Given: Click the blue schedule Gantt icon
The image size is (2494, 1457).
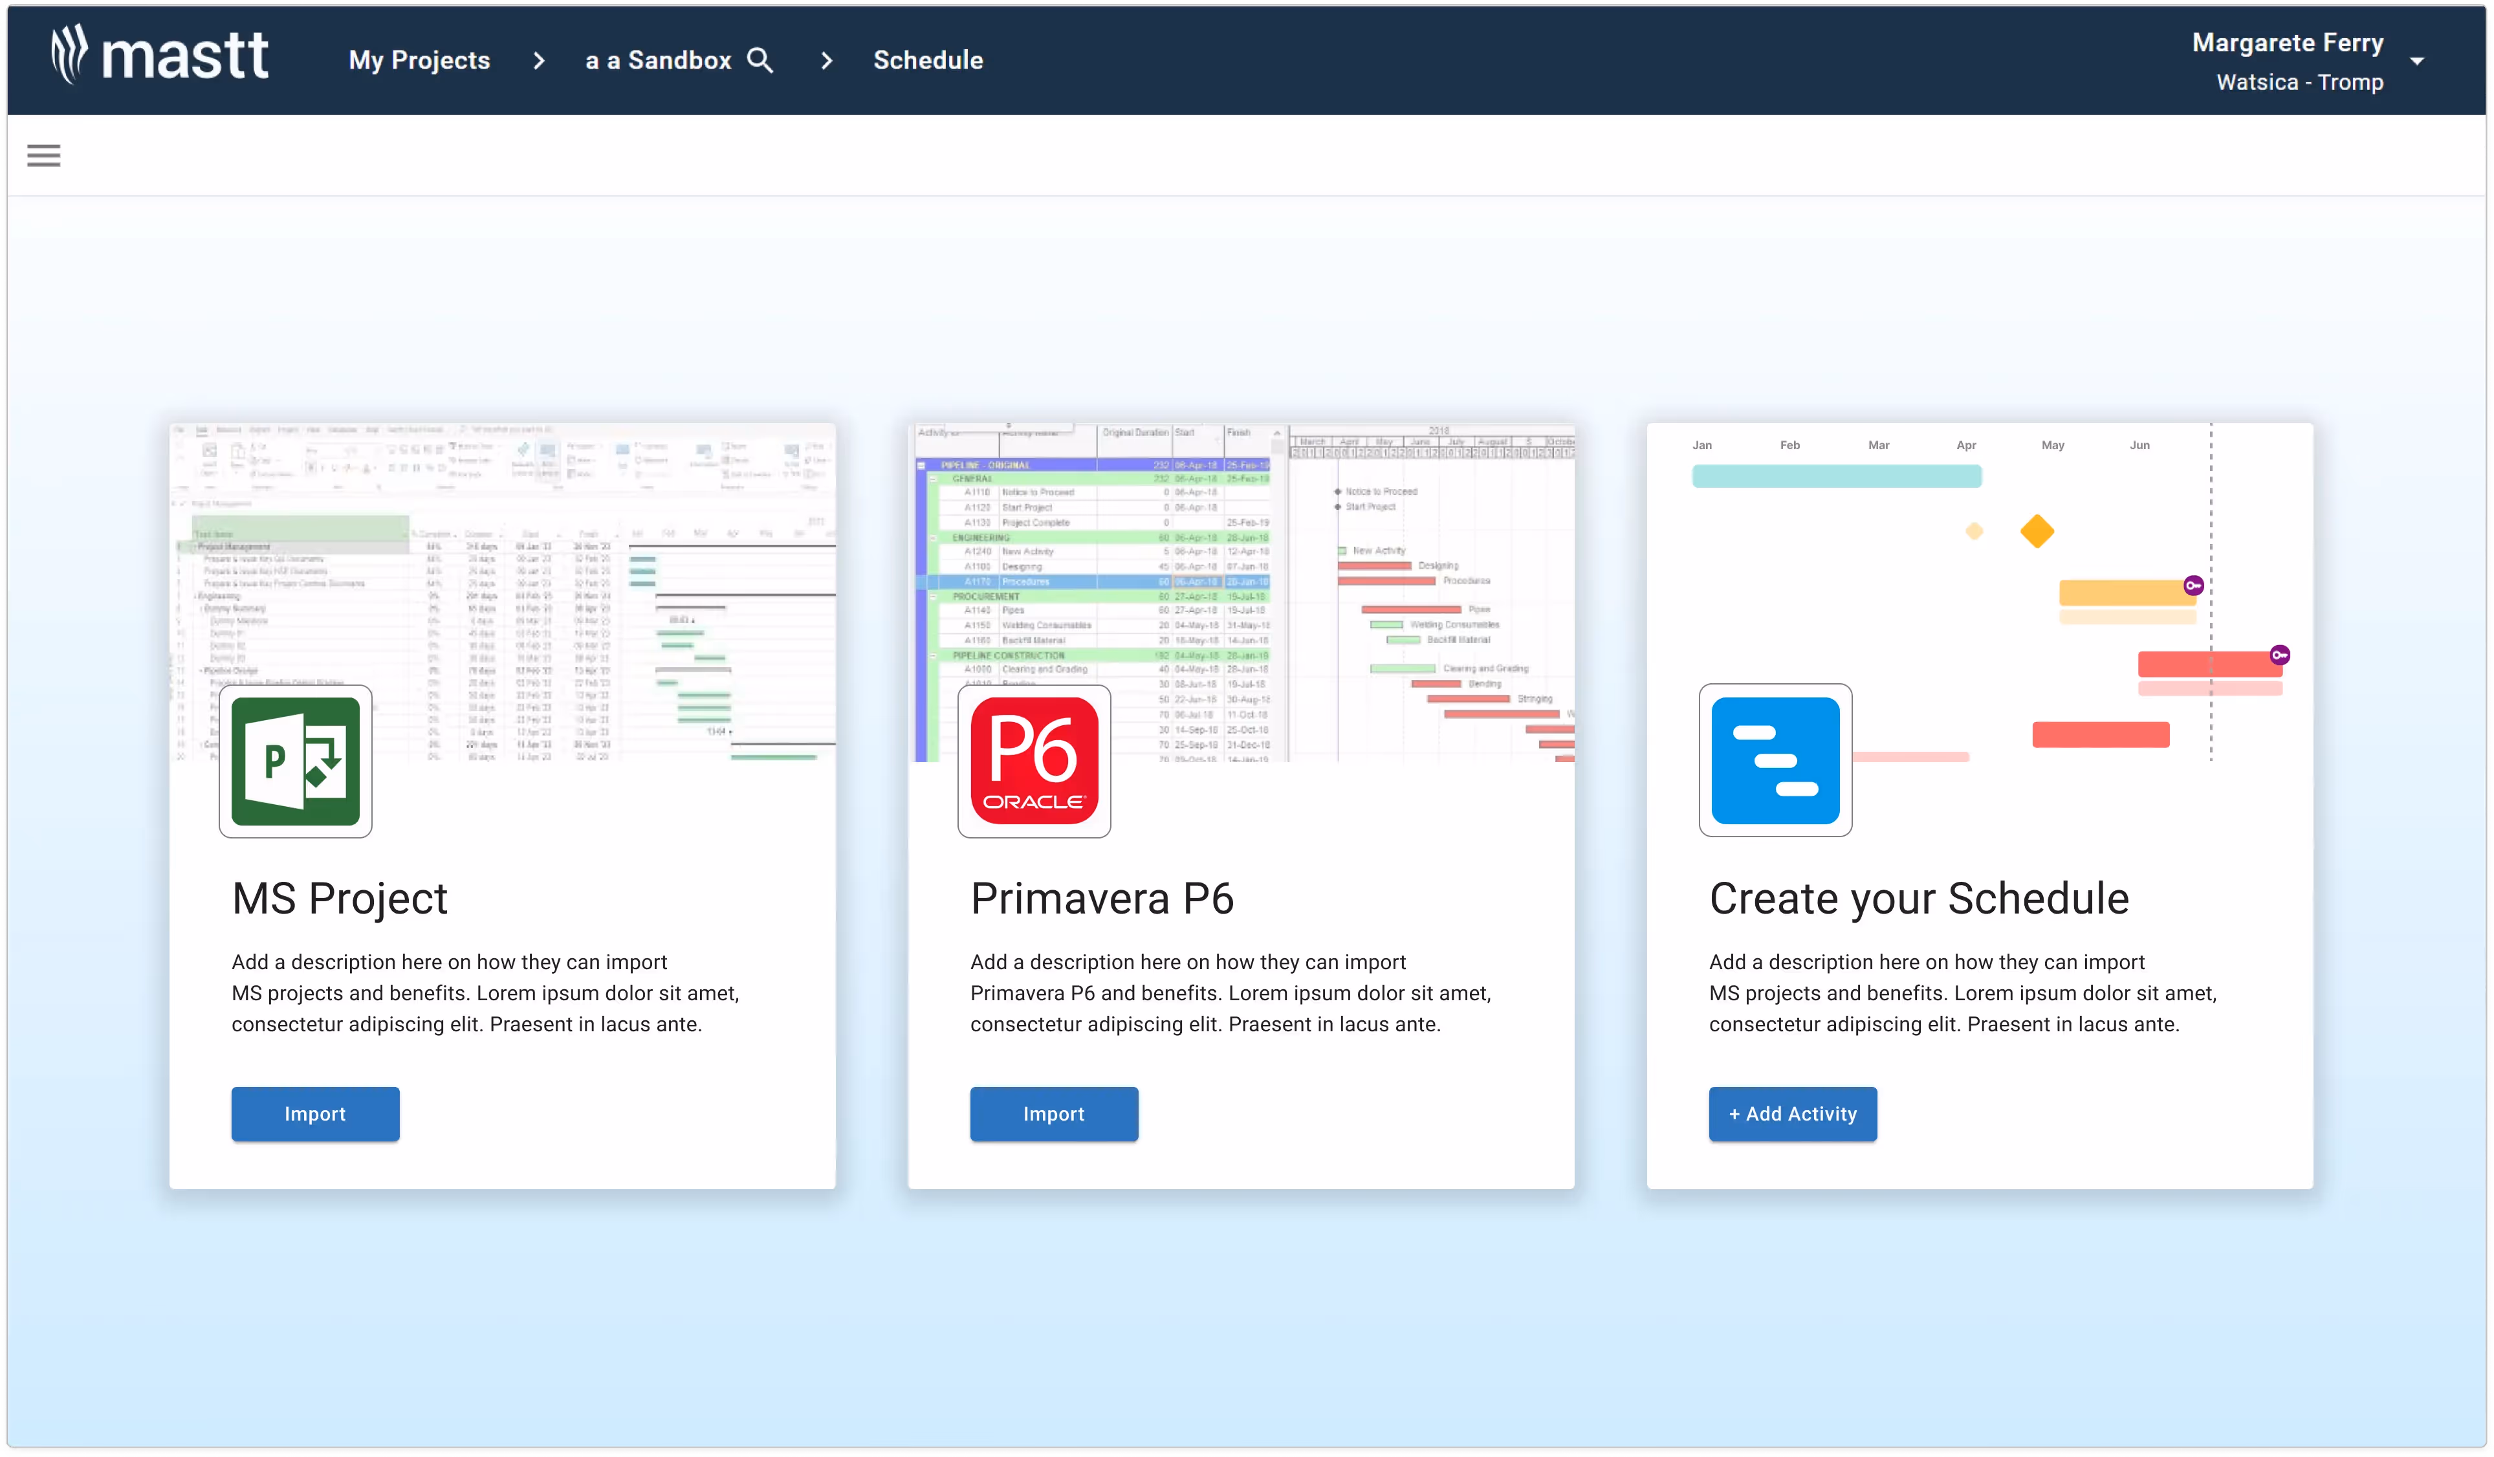Looking at the screenshot, I should (1775, 760).
